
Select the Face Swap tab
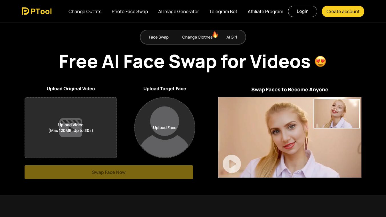click(159, 37)
